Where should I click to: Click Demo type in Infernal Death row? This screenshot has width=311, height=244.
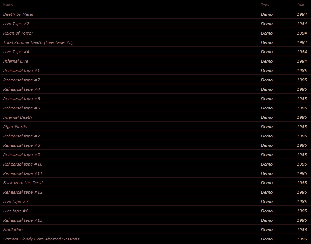[266, 117]
